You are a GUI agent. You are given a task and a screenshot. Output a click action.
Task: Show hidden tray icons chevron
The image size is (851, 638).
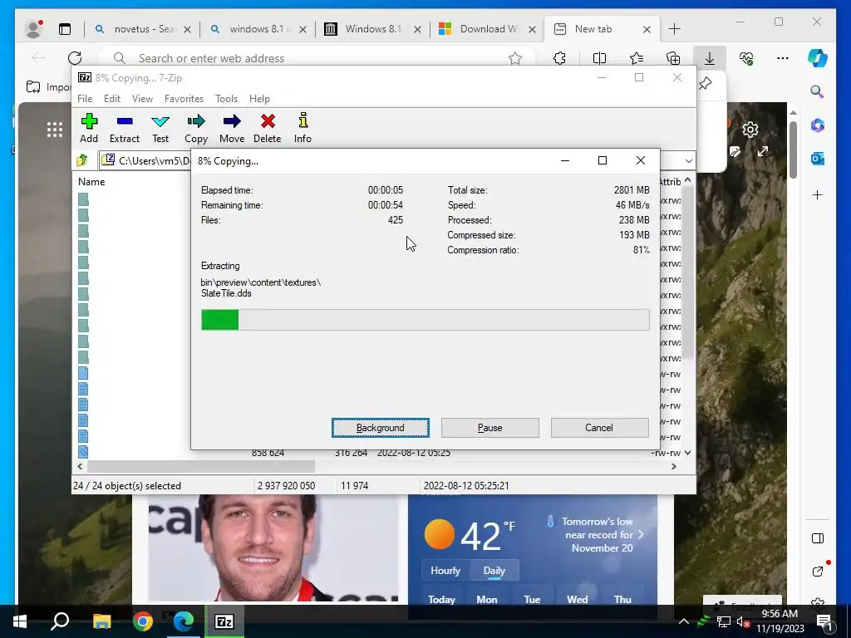[x=684, y=621]
